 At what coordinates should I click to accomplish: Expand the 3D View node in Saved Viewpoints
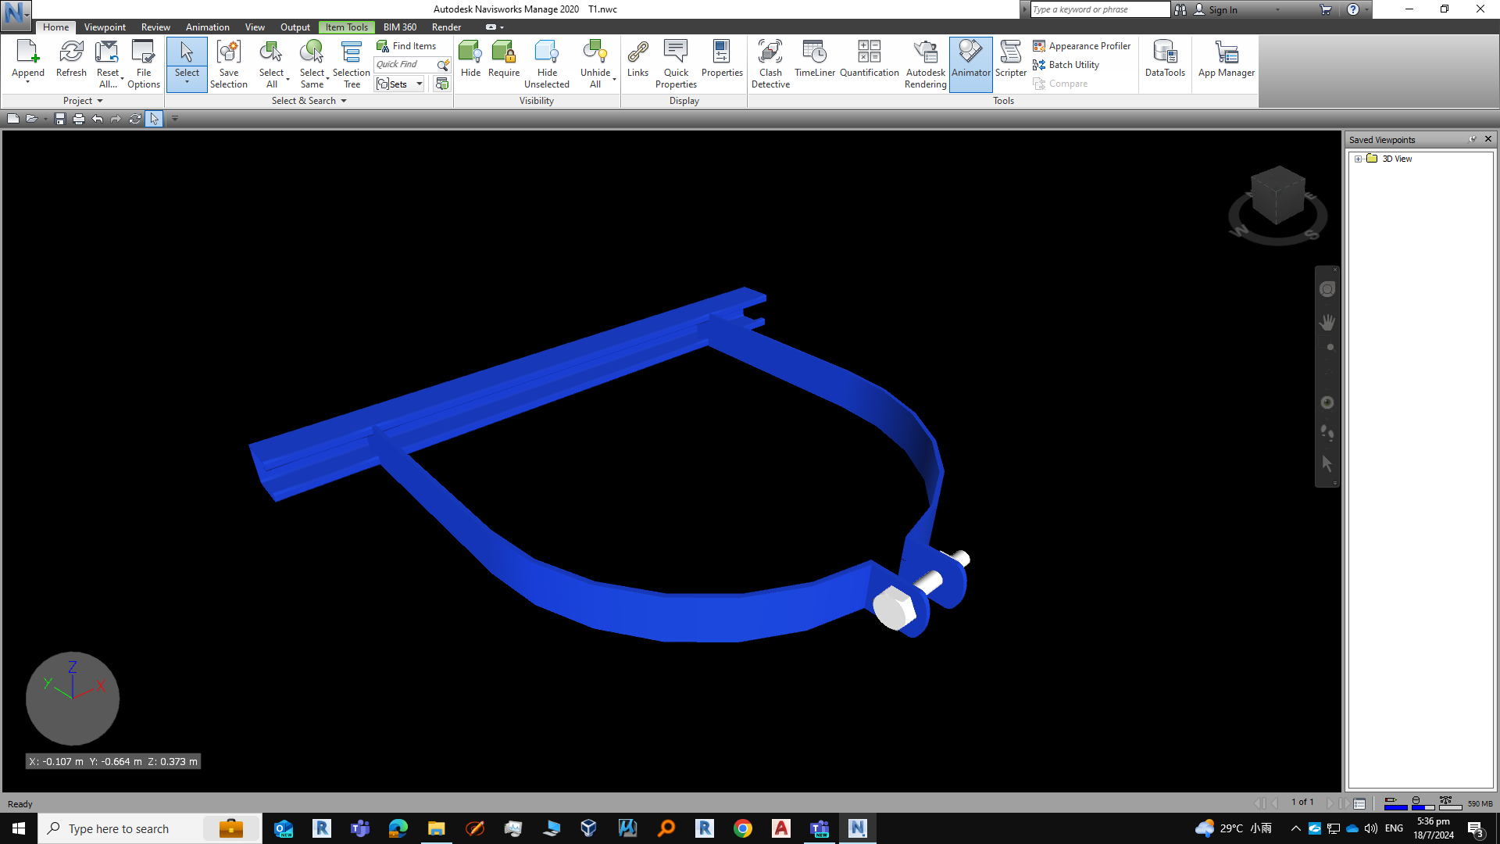[1358, 159]
